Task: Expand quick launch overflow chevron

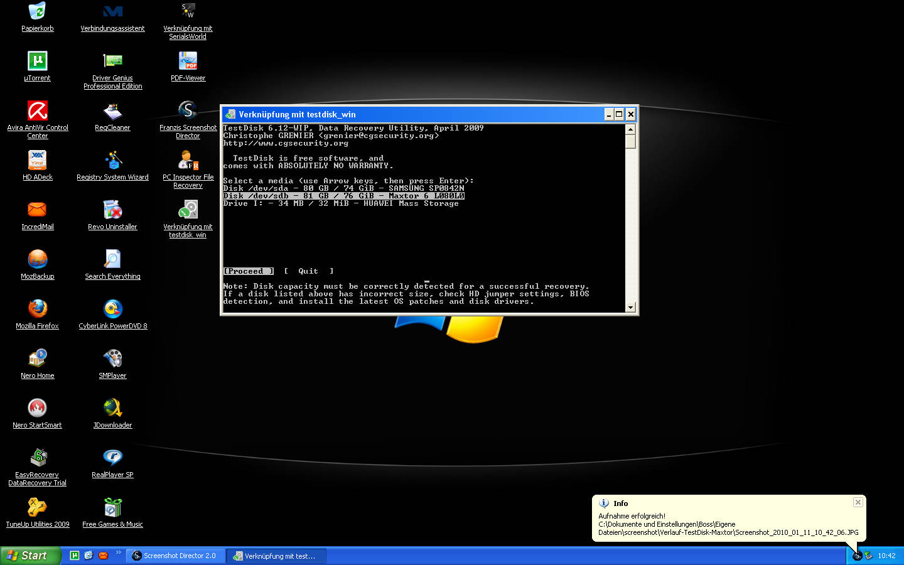Action: pos(118,552)
